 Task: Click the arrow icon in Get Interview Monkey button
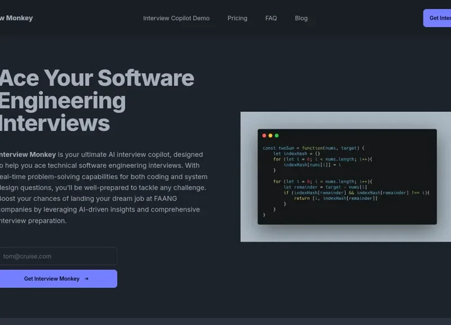[86, 279]
